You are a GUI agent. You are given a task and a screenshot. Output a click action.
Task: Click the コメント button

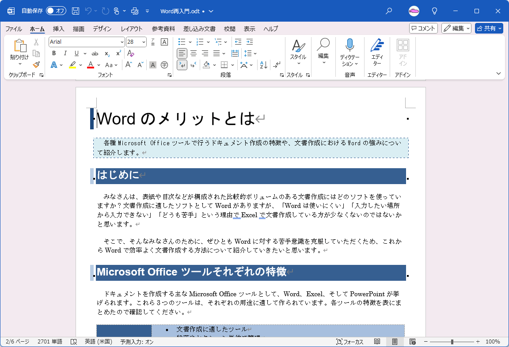[423, 28]
